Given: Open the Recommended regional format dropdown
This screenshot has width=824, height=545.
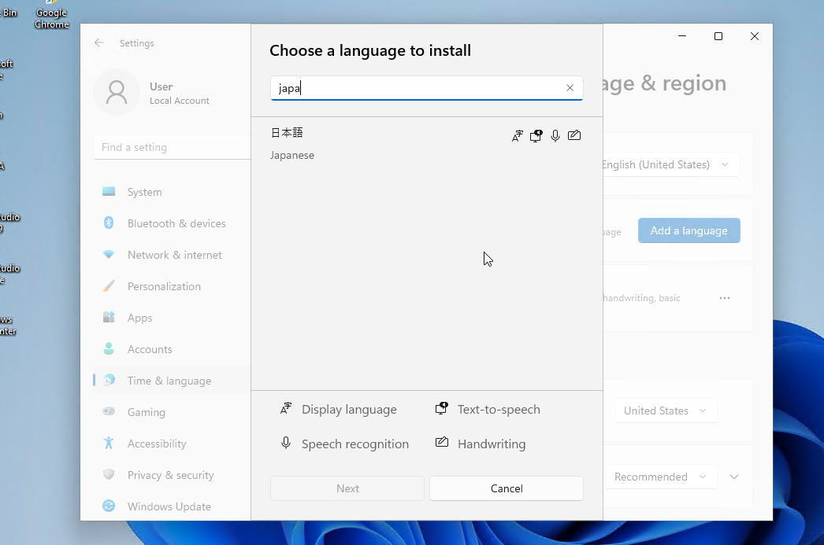Looking at the screenshot, I should 660,477.
